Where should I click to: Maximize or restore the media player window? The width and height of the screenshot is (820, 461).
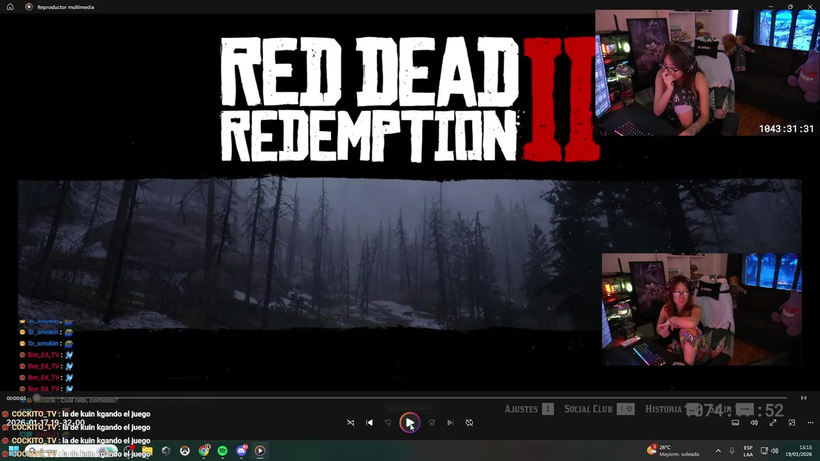(791, 7)
